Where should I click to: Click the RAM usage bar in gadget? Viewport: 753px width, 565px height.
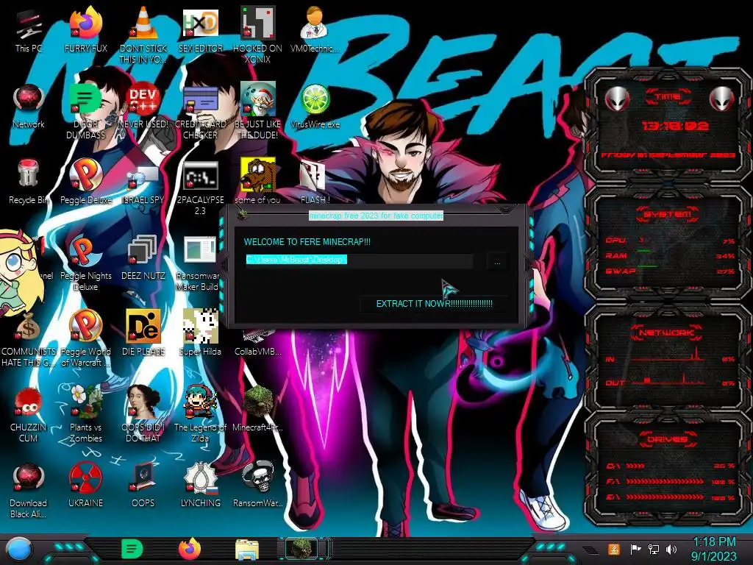point(669,255)
